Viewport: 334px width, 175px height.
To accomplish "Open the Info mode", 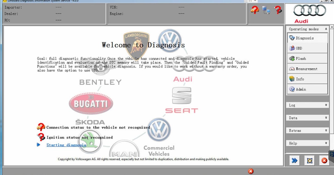I will pyautogui.click(x=308, y=79).
